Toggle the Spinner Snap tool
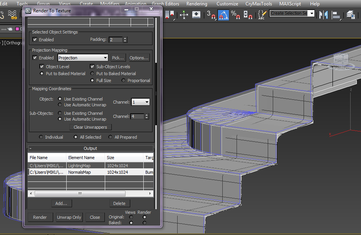The image size is (361, 235). pyautogui.click(x=248, y=15)
